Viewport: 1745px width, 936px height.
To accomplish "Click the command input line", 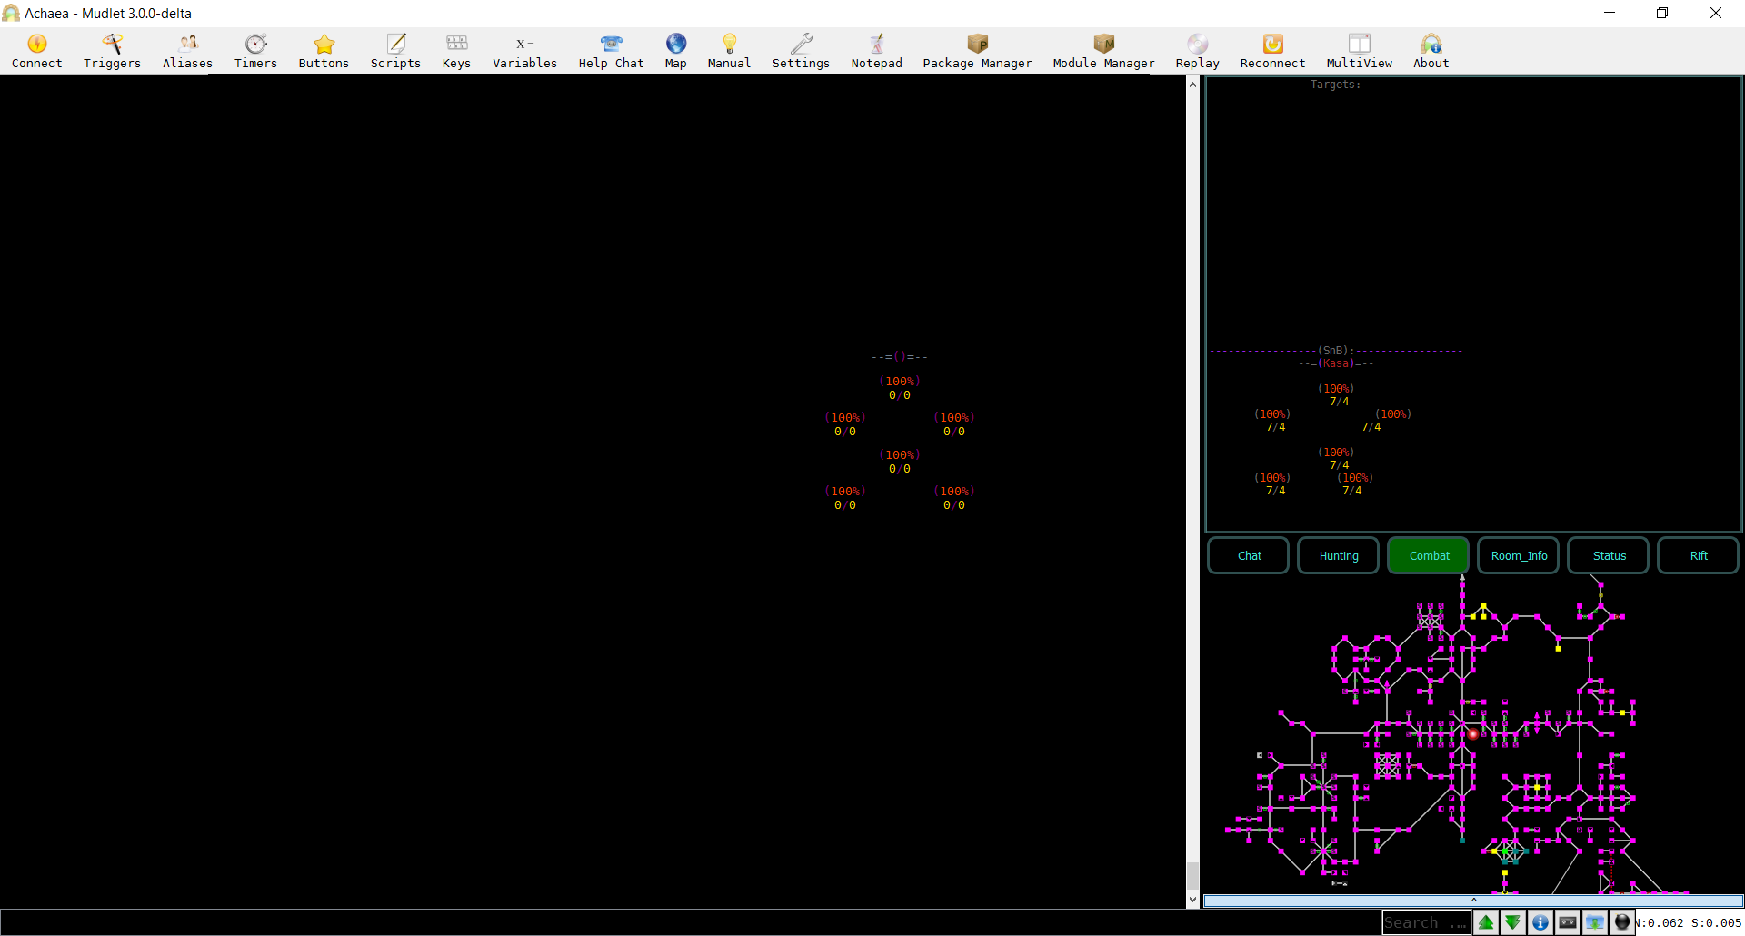I will pyautogui.click(x=689, y=921).
